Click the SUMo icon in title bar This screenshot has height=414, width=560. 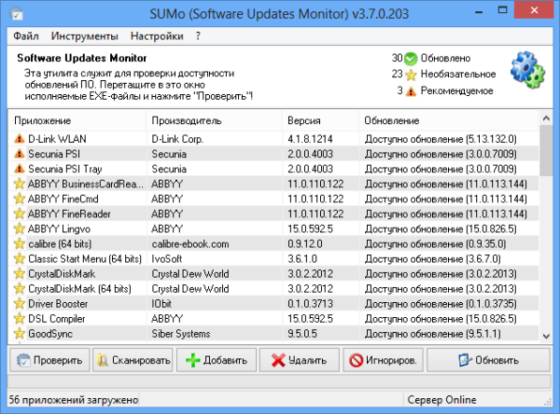(x=17, y=14)
